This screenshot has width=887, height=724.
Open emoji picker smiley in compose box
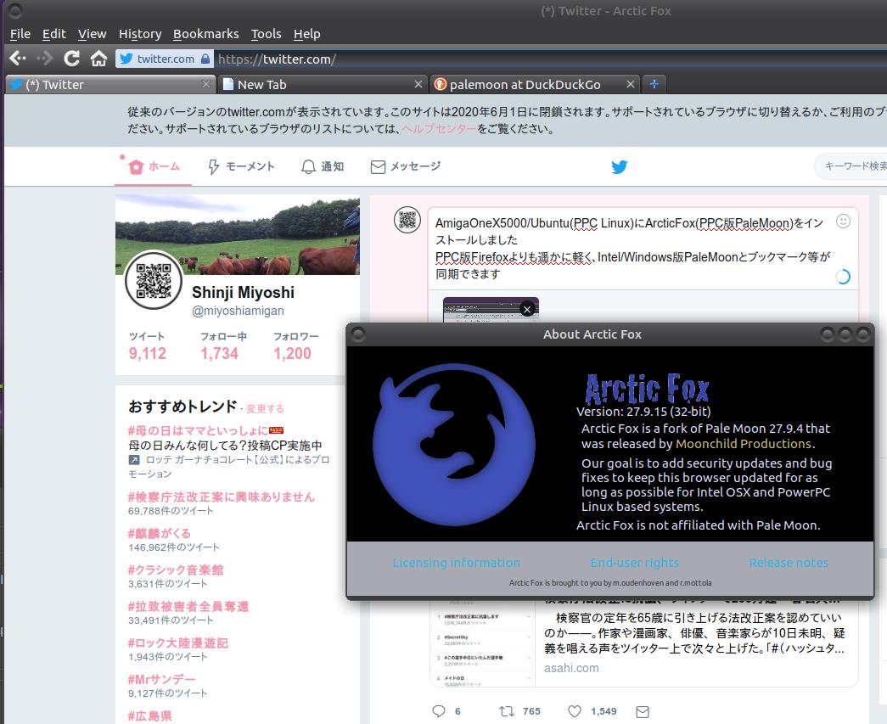point(843,222)
